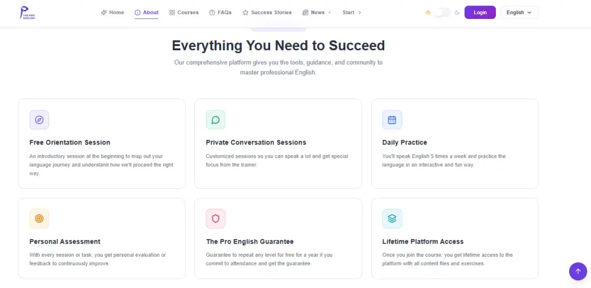
Task: Go to the Home page
Action: click(112, 12)
